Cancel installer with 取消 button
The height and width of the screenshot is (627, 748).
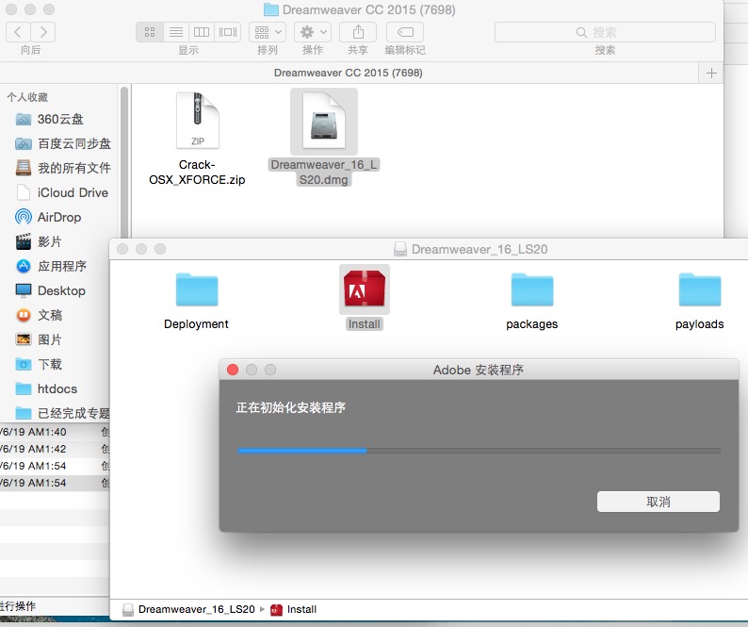coord(659,502)
